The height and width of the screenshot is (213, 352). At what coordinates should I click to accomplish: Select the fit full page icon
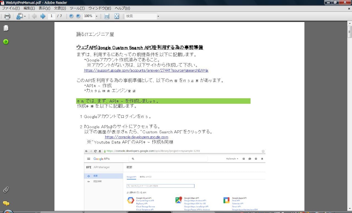117,16
